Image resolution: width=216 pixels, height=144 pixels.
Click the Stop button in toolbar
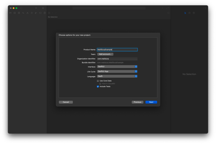(43, 8)
